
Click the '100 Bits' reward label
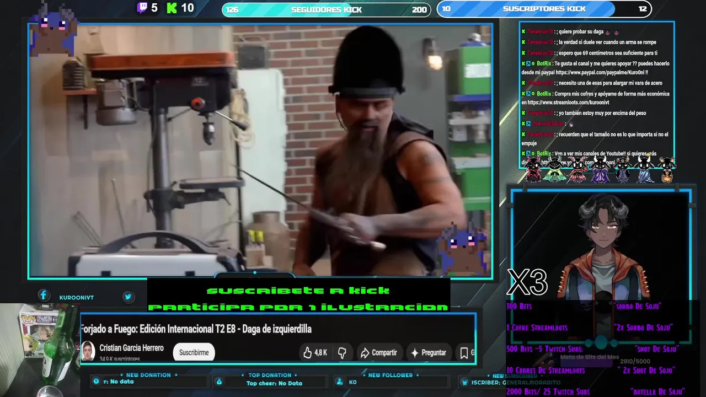tap(519, 306)
